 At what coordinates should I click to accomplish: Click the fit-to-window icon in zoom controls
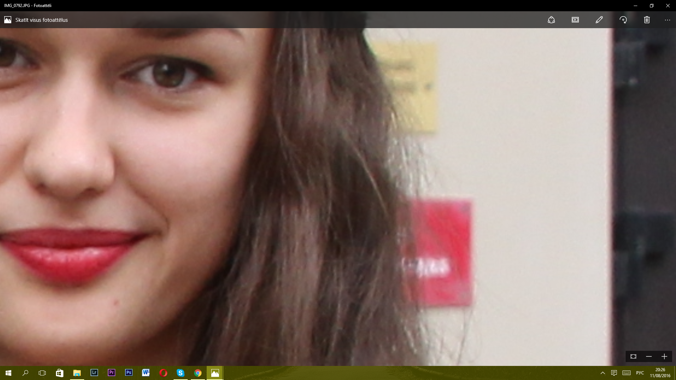(x=633, y=356)
